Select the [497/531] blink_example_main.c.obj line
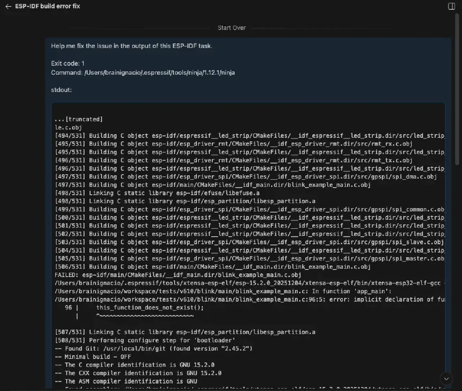This screenshot has height=391, width=462. pyautogui.click(x=213, y=185)
